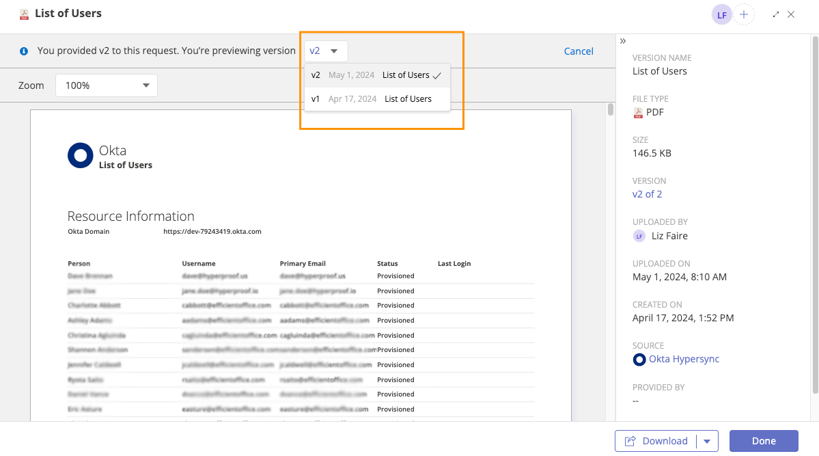Click the Username column header
This screenshot has height=456, width=819.
point(199,264)
